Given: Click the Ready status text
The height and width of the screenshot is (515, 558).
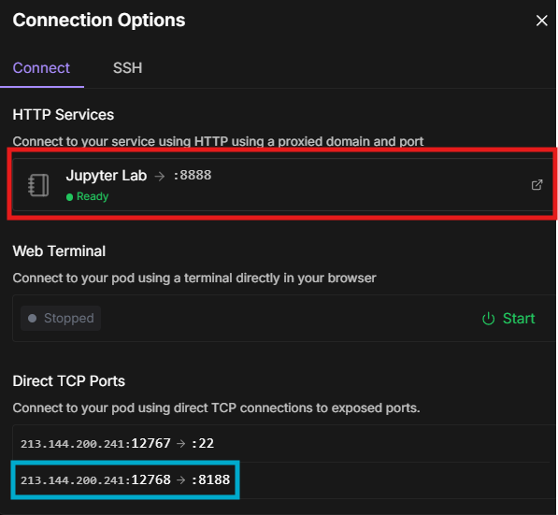Looking at the screenshot, I should [x=93, y=196].
